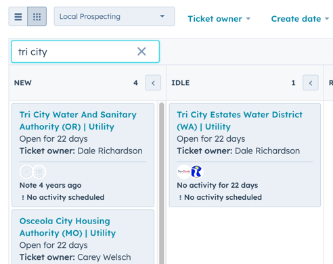Click 'No activity for 22 days' text

point(217,185)
